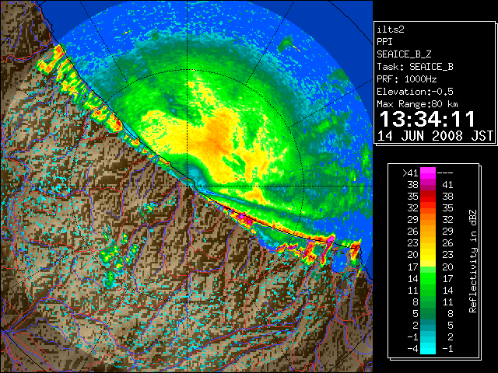Select the "Elevation:-0.5" text
The height and width of the screenshot is (373, 498).
[x=415, y=92]
